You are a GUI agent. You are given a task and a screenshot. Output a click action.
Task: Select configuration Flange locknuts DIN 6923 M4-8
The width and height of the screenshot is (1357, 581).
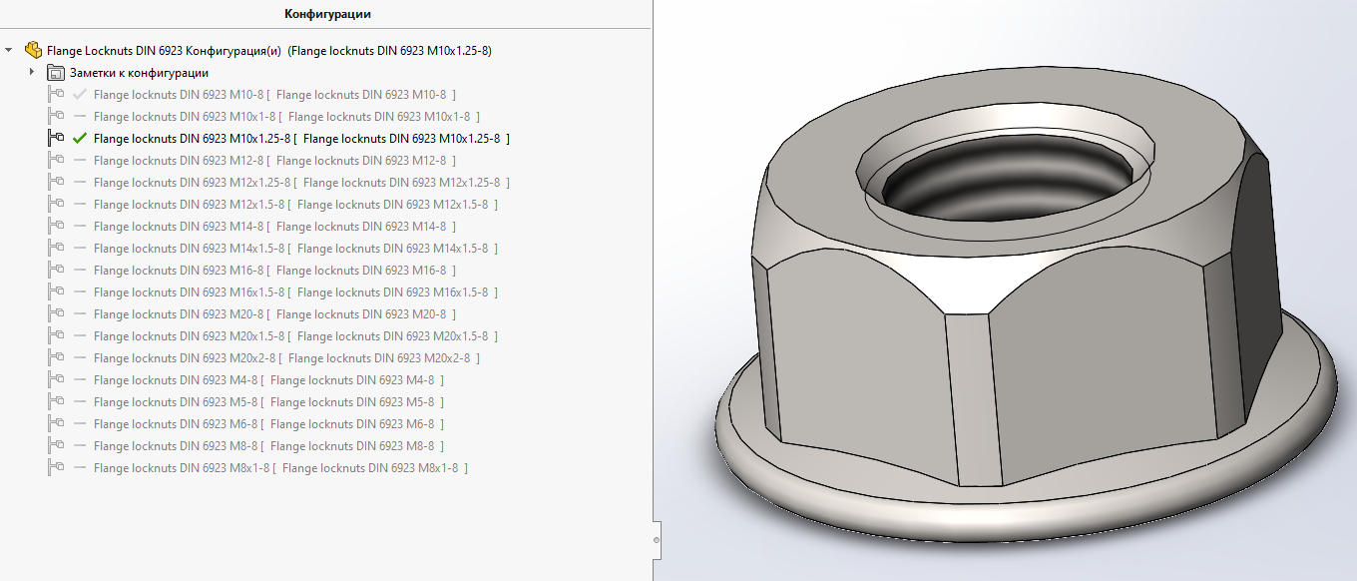click(x=268, y=380)
